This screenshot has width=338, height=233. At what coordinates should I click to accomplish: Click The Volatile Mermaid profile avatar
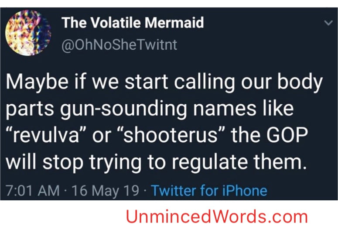[27, 34]
